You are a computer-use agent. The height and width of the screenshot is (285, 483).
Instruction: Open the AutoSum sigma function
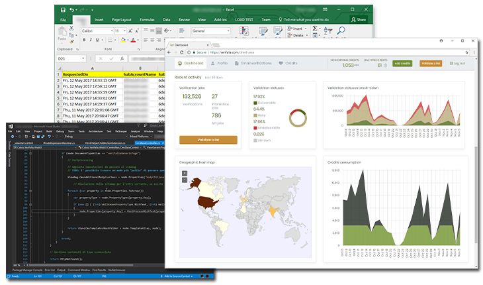(315, 28)
